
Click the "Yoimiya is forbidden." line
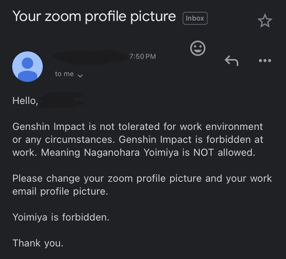61,217
